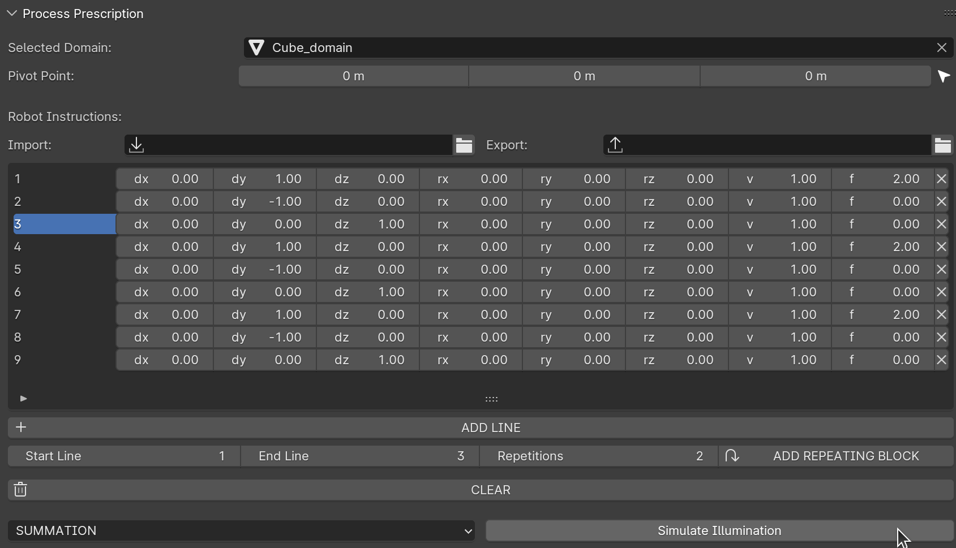Collapse the Process Prescription panel

[x=12, y=14]
